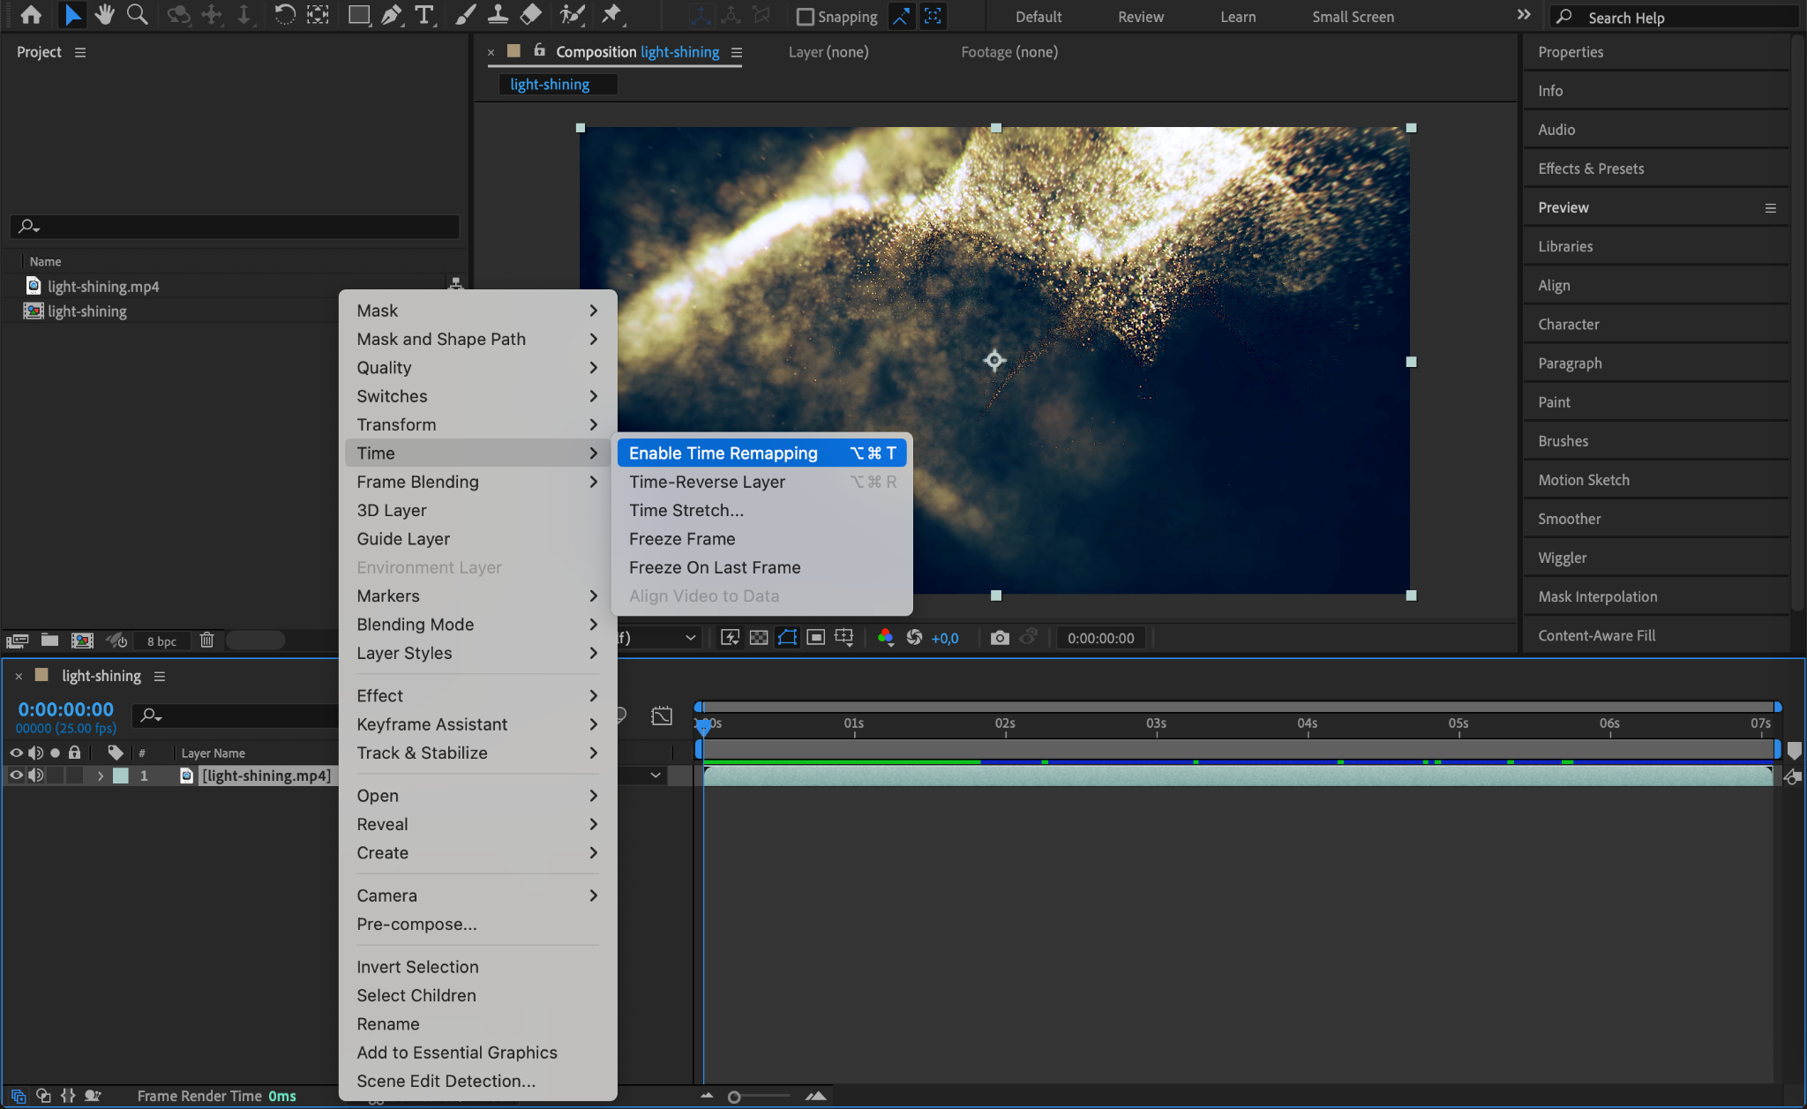Expand hidden workspaces with the double chevron
1807x1109 pixels.
click(1524, 15)
